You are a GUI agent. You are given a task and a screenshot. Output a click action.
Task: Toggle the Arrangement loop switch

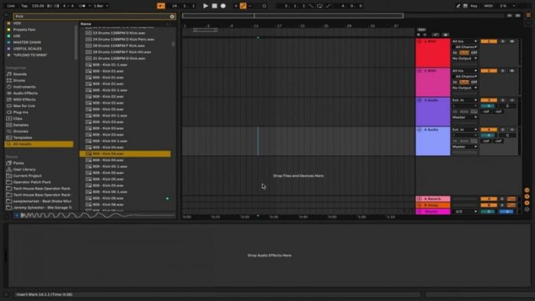tap(319, 6)
